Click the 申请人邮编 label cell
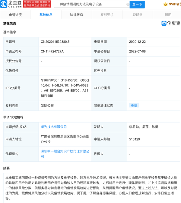Image resolution: width=181 pixels, height=203 pixels. click(110, 139)
